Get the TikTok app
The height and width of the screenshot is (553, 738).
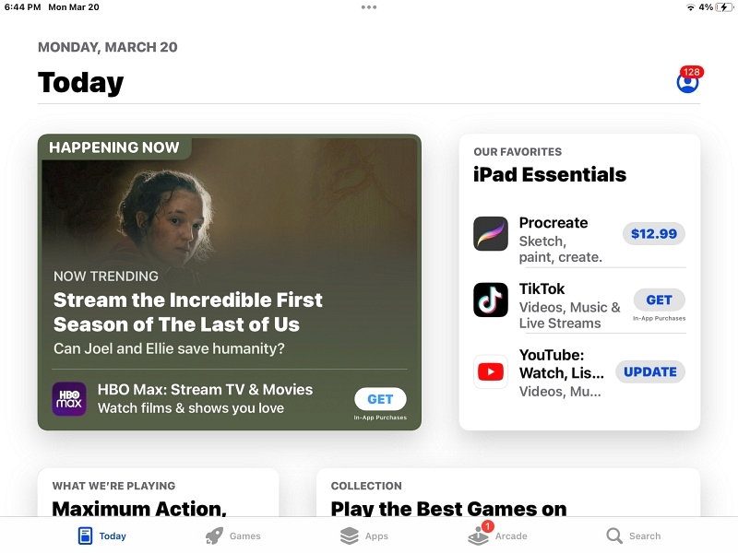coord(659,300)
